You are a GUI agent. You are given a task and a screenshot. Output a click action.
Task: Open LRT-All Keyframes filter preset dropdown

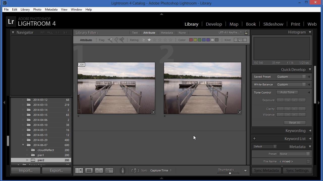pos(230,32)
